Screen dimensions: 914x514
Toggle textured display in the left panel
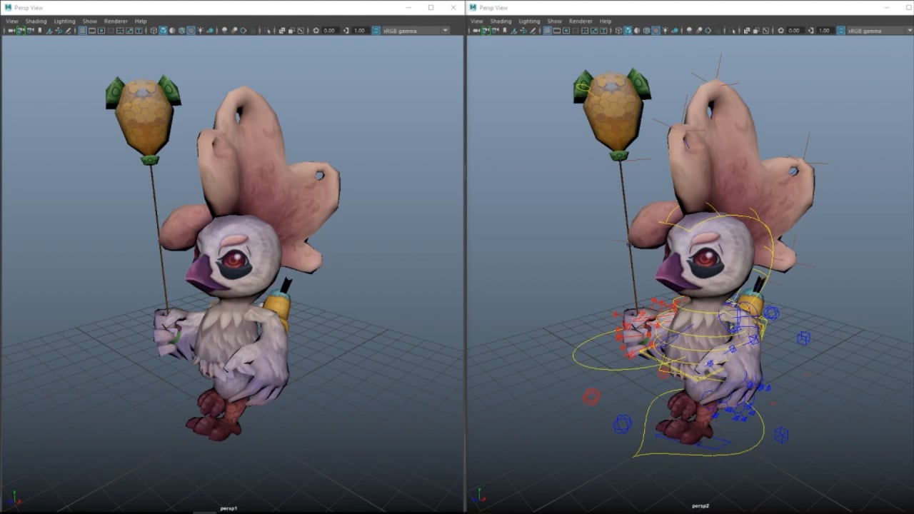click(x=191, y=31)
